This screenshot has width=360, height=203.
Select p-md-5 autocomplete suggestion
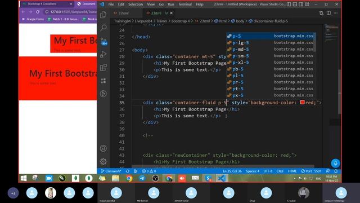[271, 49]
